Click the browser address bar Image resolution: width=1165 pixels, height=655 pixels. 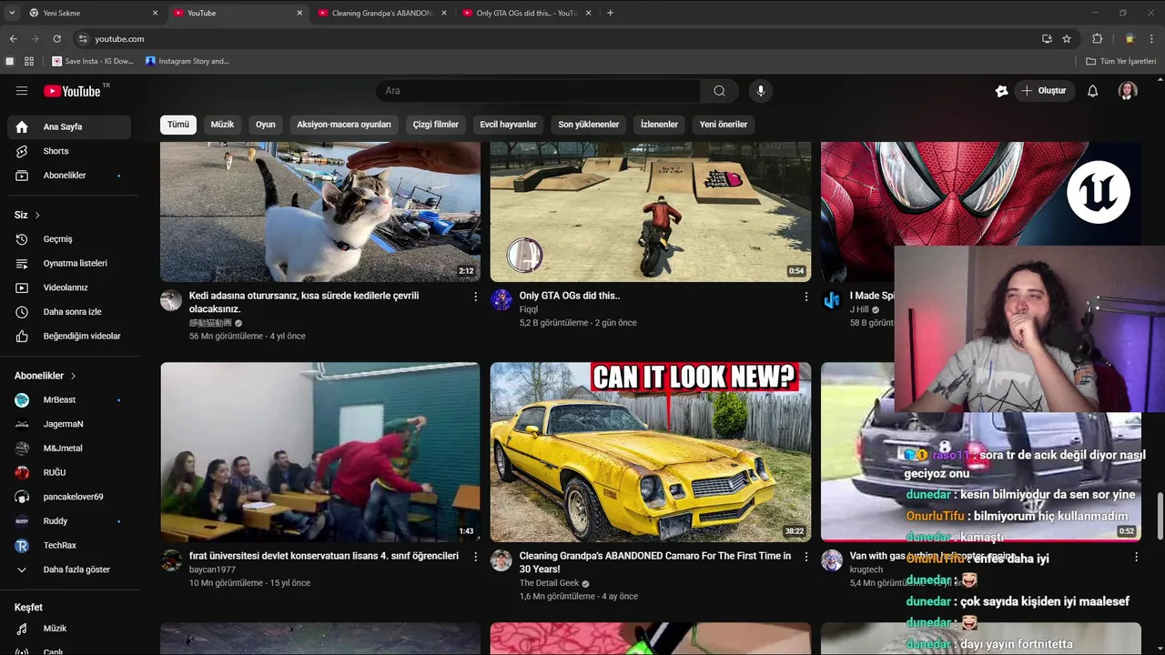[555, 39]
